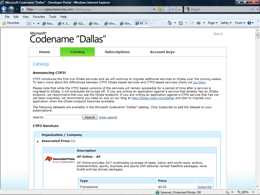This screenshot has width=260, height=195.
Task: Select the green Catalog navigation tab
Action: click(78, 52)
